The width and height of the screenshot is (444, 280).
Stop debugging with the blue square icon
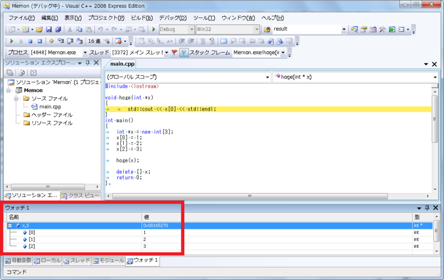[31, 41]
